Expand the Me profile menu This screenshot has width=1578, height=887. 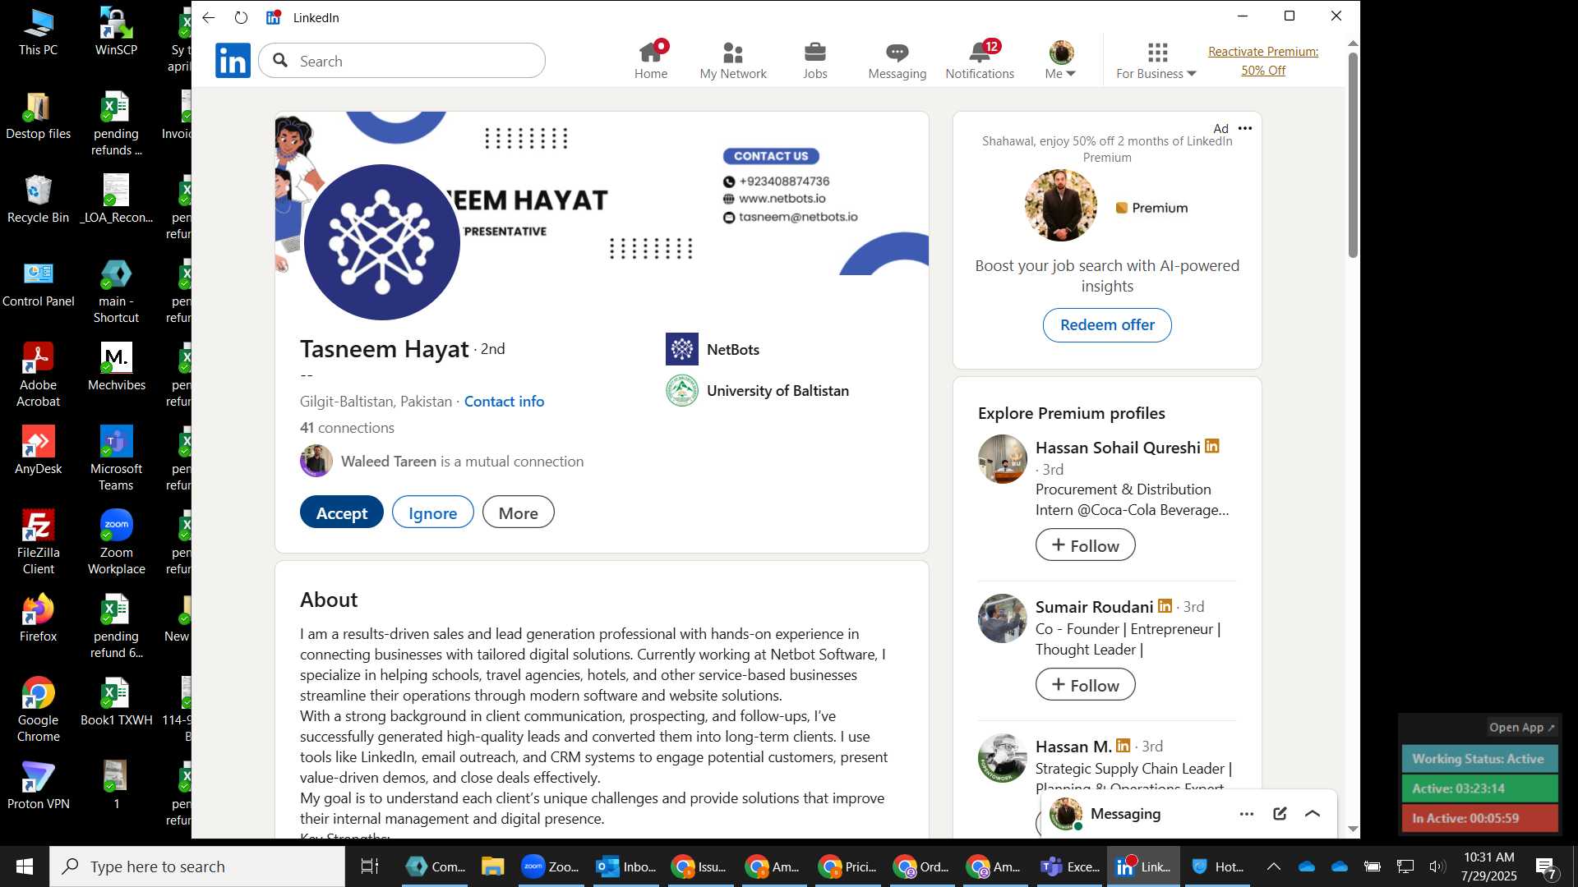(1061, 61)
